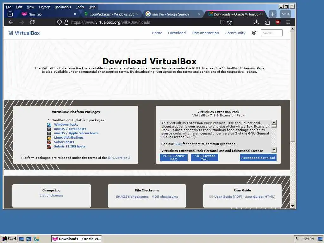Screen dimensions: 324x243
Task: Open macOS / Apple Silicon hosts link
Action: [76, 133]
